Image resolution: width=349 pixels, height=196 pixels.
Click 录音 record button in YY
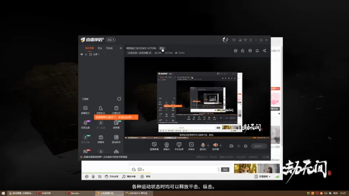point(145,176)
